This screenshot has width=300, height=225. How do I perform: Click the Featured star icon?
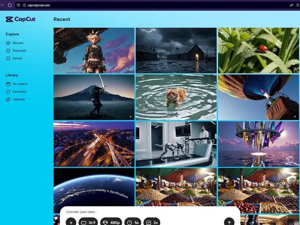coord(8,51)
